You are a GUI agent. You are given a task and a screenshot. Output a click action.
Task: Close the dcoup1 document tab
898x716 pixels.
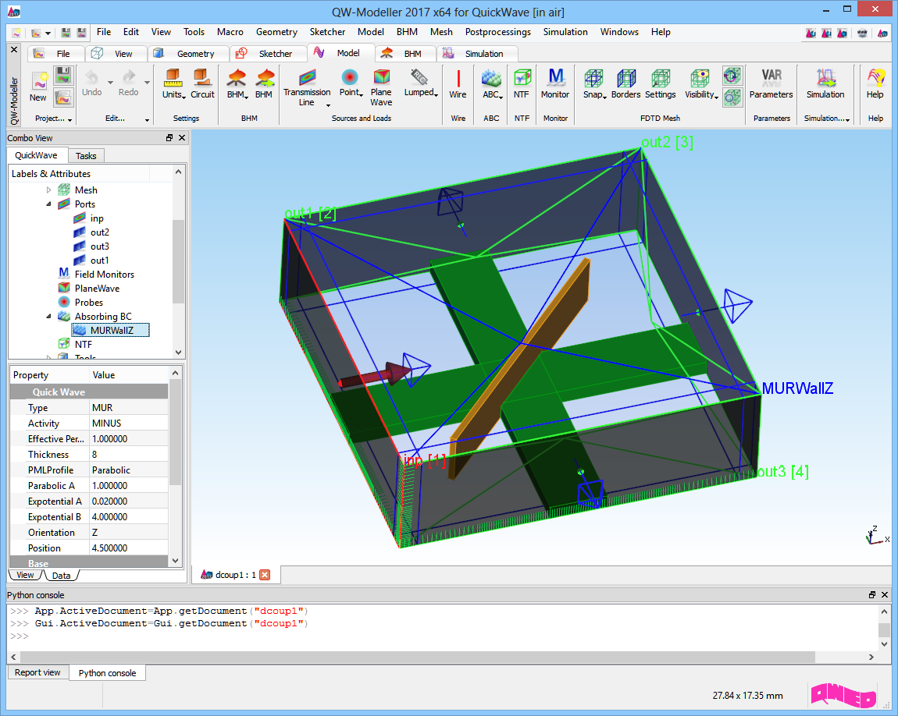(x=265, y=575)
